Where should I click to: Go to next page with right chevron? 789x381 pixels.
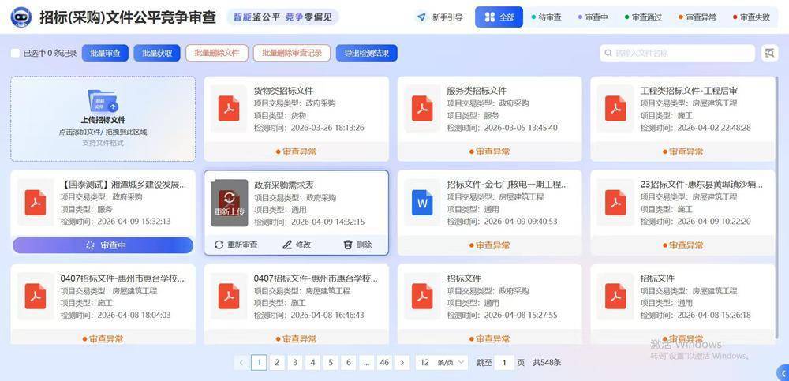(x=402, y=363)
